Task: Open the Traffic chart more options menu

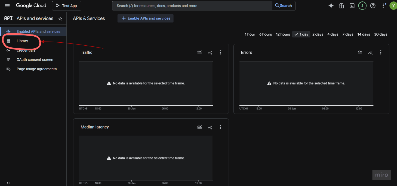Action: coord(220,53)
